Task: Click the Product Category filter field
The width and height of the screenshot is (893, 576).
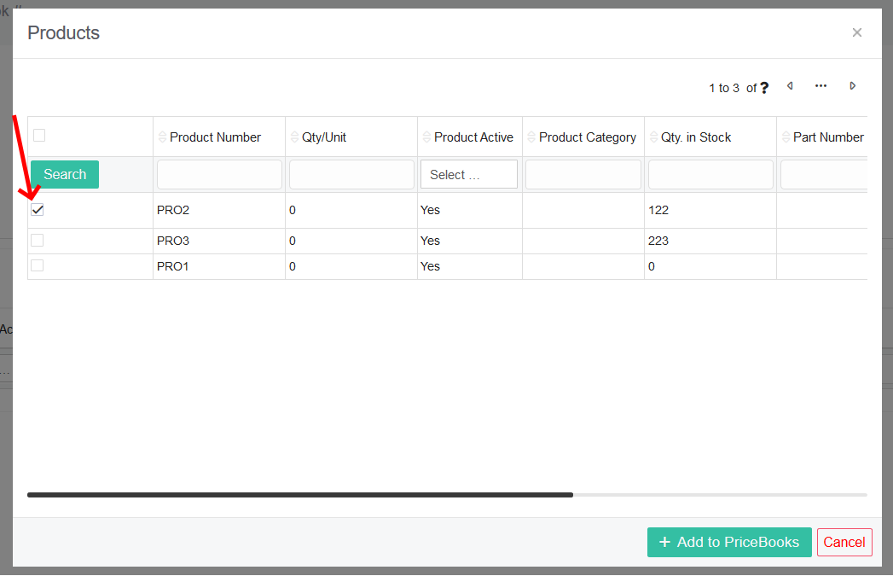Action: (x=583, y=174)
